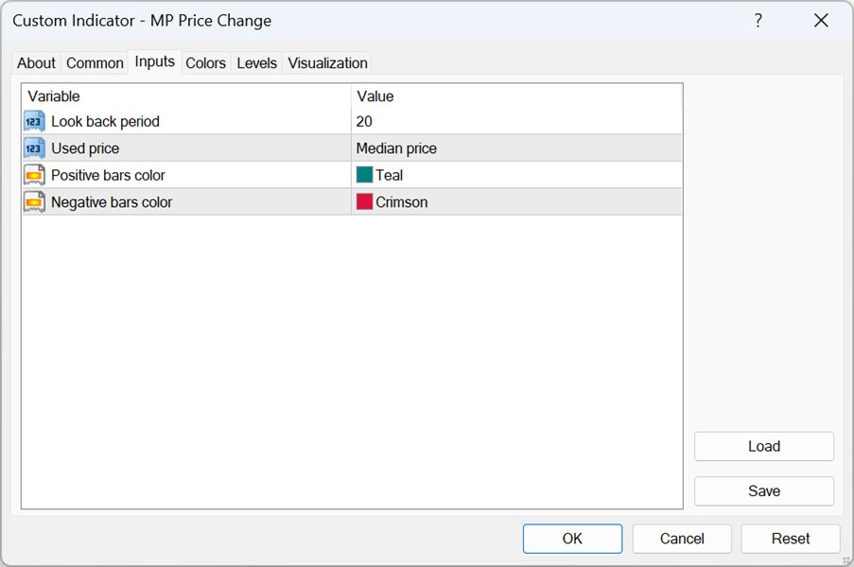Image resolution: width=854 pixels, height=567 pixels.
Task: Select the Teal color swatch
Action: [364, 175]
